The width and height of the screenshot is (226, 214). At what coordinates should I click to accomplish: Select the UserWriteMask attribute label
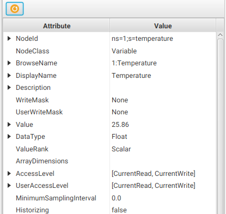click(39, 112)
